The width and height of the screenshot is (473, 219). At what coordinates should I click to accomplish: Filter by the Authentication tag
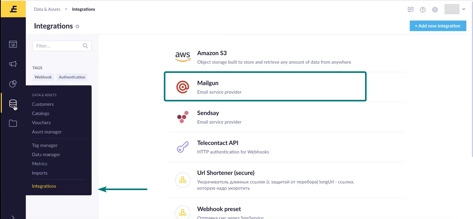tap(72, 77)
